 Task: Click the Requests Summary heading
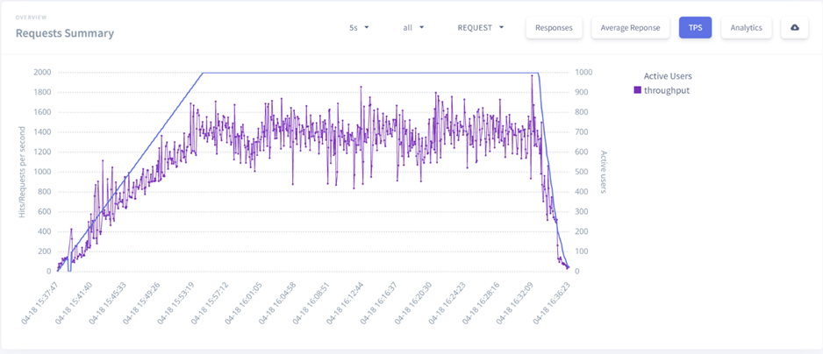[65, 33]
